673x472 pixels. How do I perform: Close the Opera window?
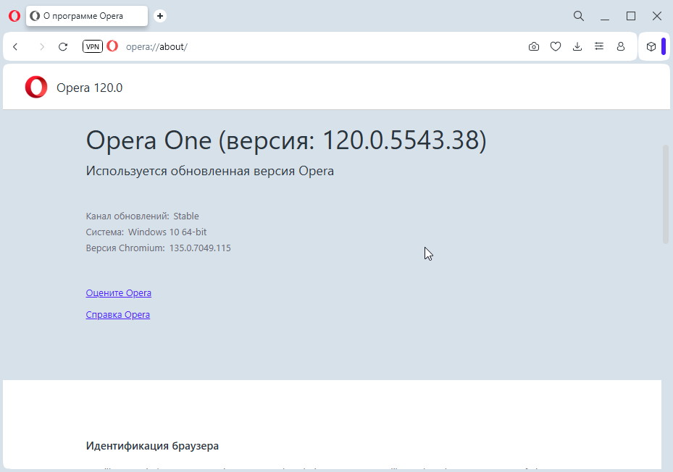[656, 17]
